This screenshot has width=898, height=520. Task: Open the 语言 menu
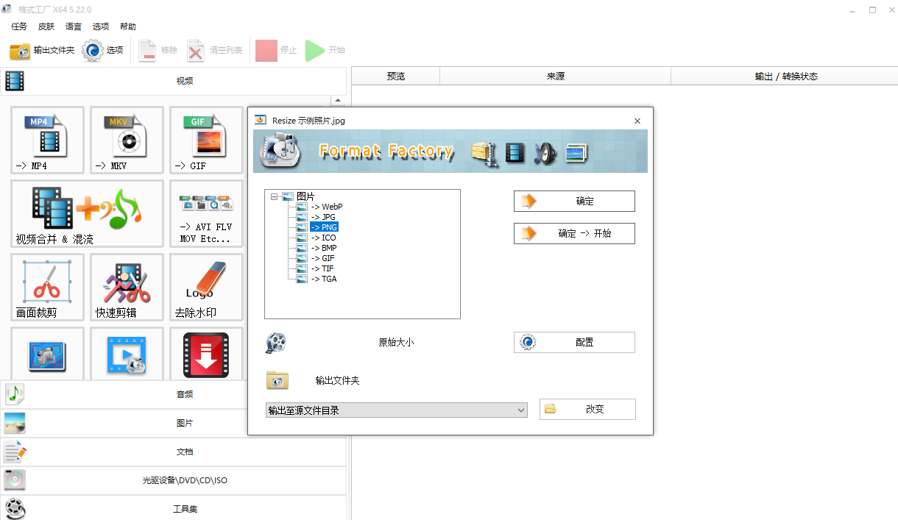[73, 26]
